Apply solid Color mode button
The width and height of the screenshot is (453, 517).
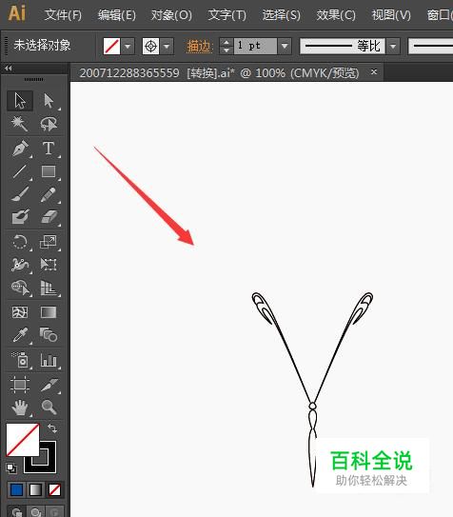pyautogui.click(x=16, y=489)
